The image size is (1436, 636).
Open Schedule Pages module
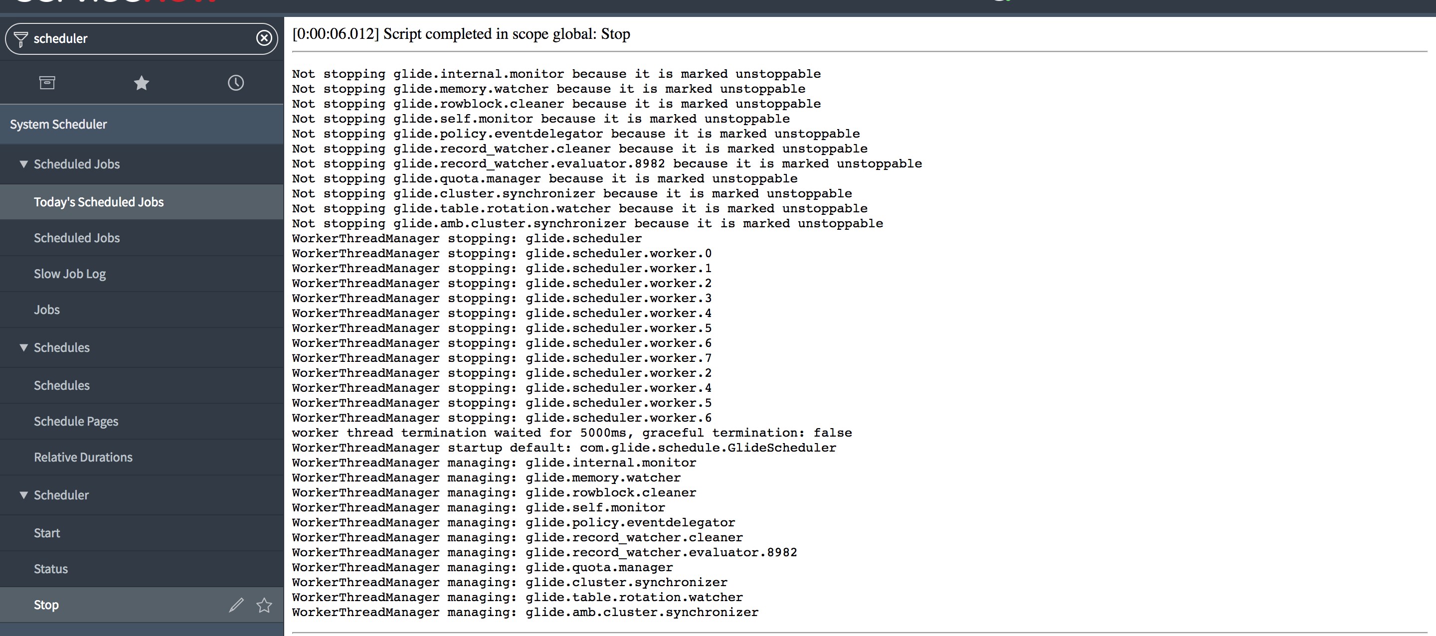pos(142,421)
